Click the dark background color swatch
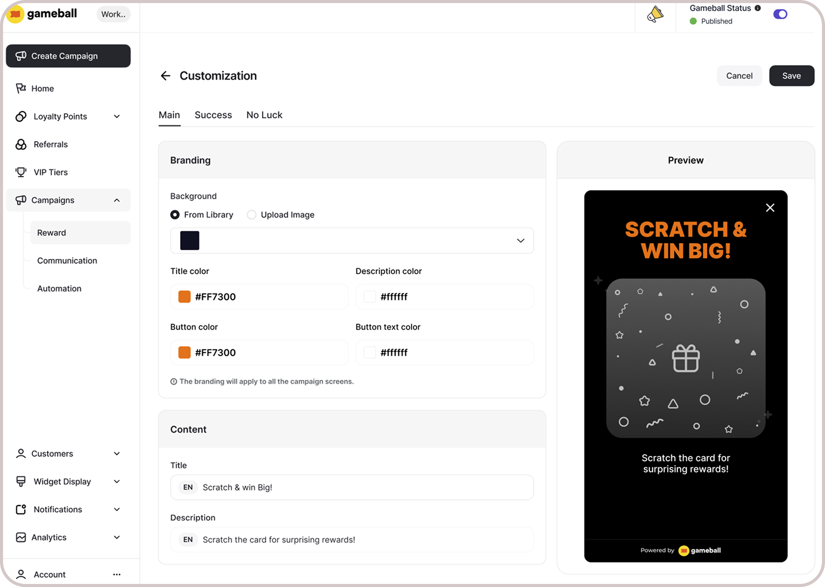The height and width of the screenshot is (587, 825). 189,241
